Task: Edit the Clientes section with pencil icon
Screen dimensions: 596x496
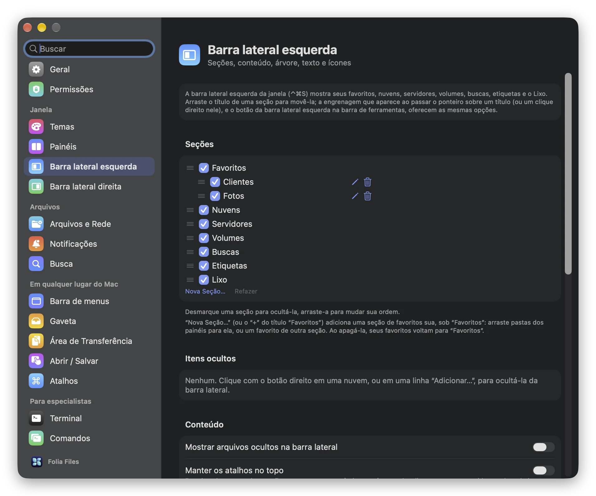Action: pos(355,182)
